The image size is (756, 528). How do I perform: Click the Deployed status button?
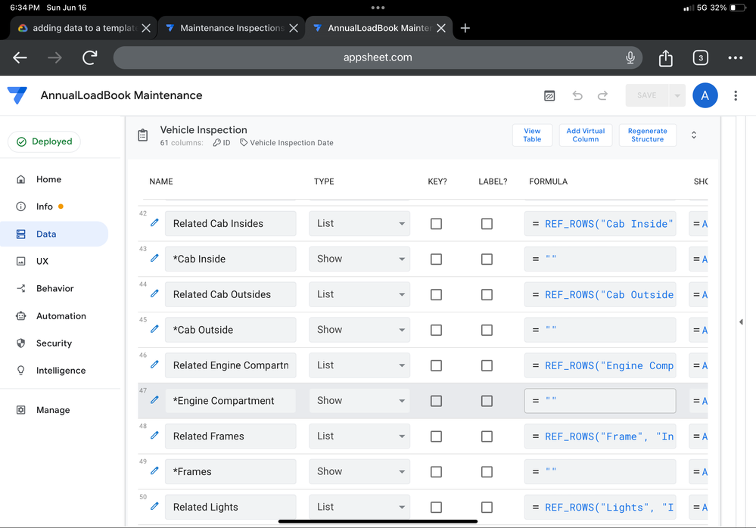[x=45, y=141]
